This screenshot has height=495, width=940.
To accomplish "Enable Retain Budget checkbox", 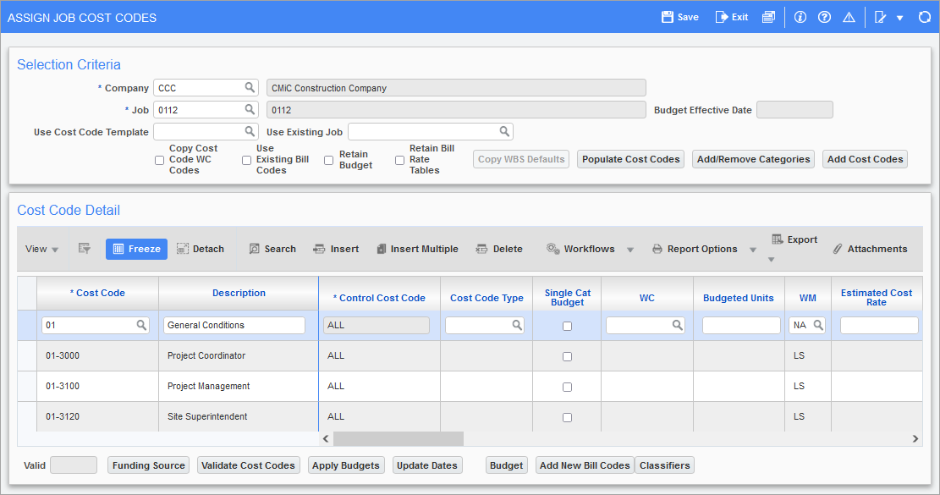I will pos(328,160).
